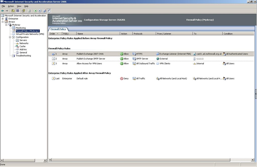Click the Back arrow toolbar icon
Image resolution: width=257 pixels, height=167 pixels.
coord(3,11)
